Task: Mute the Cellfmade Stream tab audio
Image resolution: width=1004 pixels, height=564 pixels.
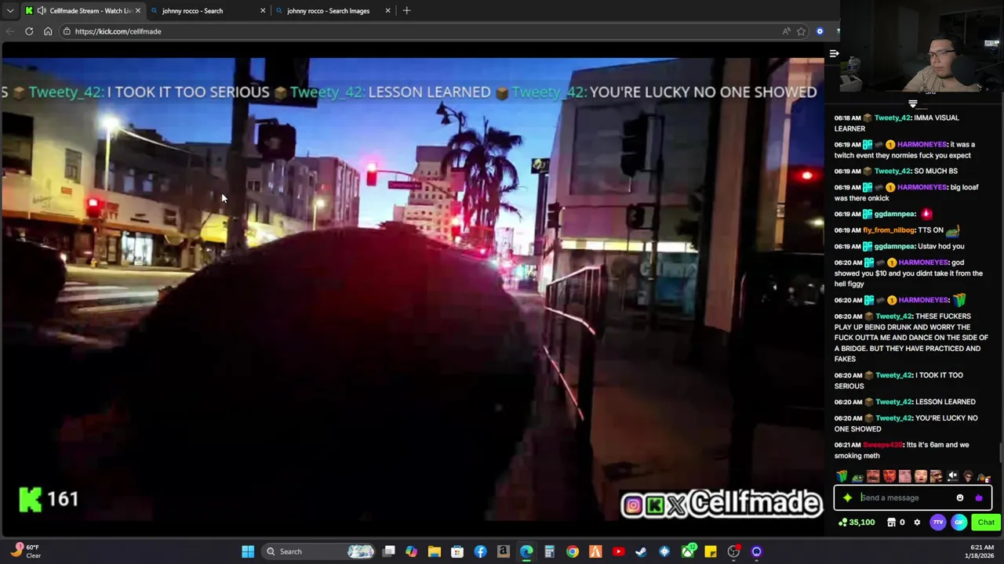Action: (x=41, y=11)
